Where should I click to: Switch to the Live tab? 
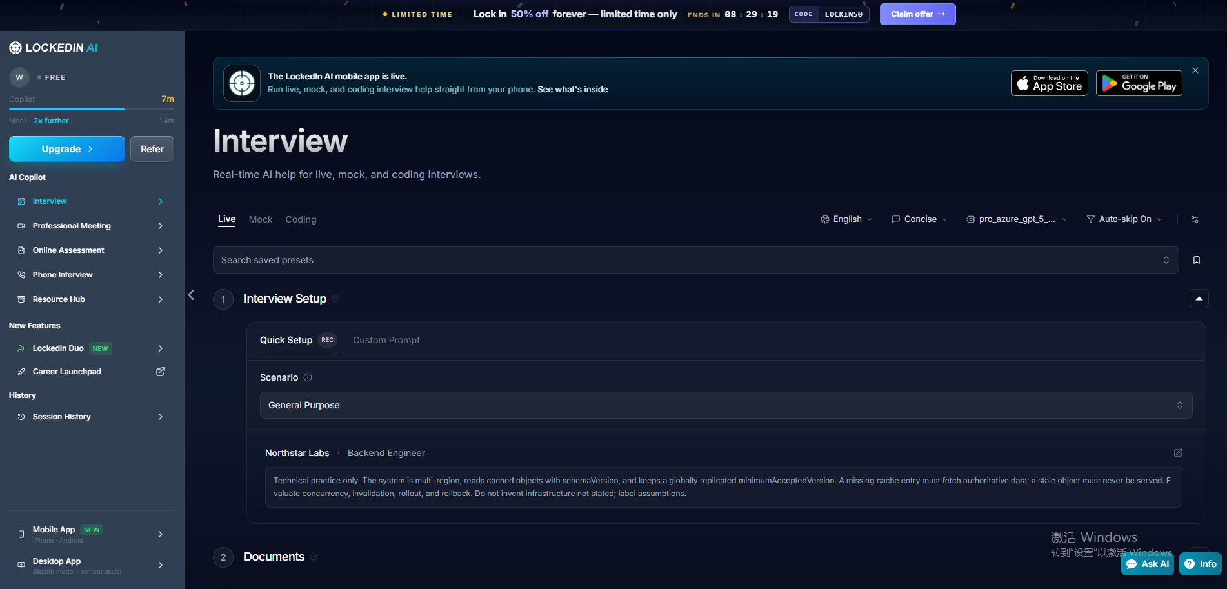pyautogui.click(x=226, y=219)
